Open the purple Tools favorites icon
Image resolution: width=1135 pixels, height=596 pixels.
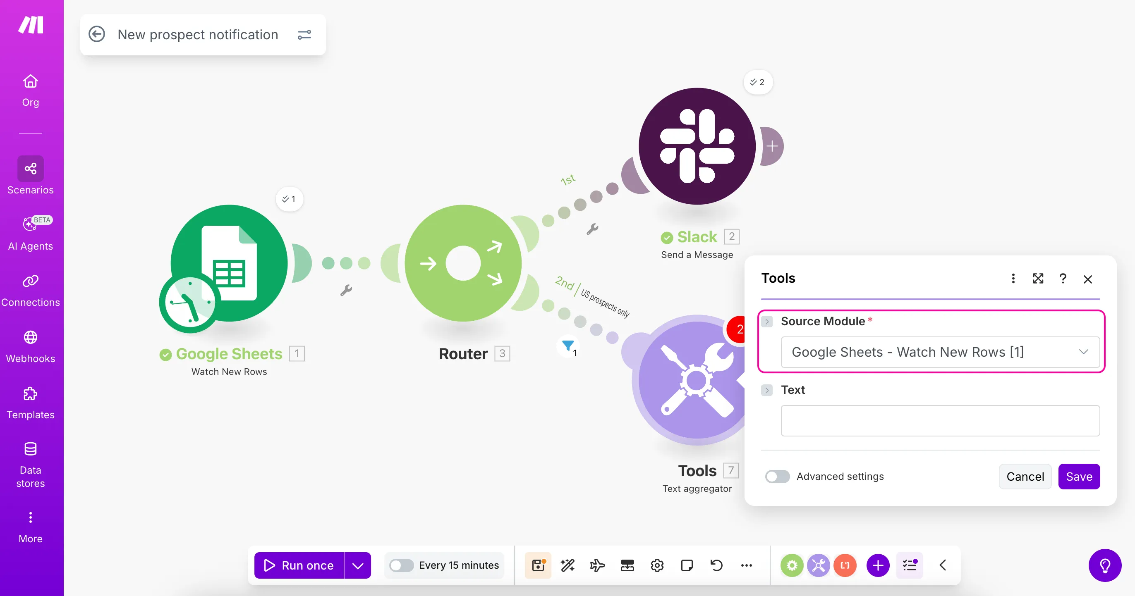(x=818, y=565)
